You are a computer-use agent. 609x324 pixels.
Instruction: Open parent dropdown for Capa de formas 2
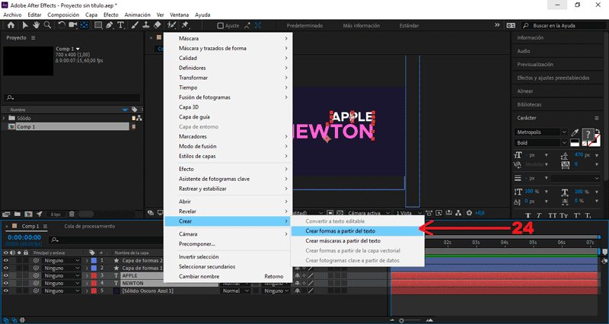62,260
